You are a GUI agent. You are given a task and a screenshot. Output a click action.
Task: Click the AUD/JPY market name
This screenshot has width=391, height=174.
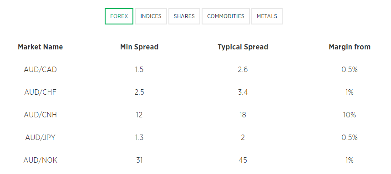point(41,137)
